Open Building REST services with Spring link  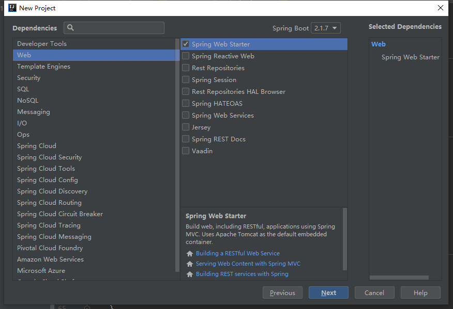click(242, 274)
